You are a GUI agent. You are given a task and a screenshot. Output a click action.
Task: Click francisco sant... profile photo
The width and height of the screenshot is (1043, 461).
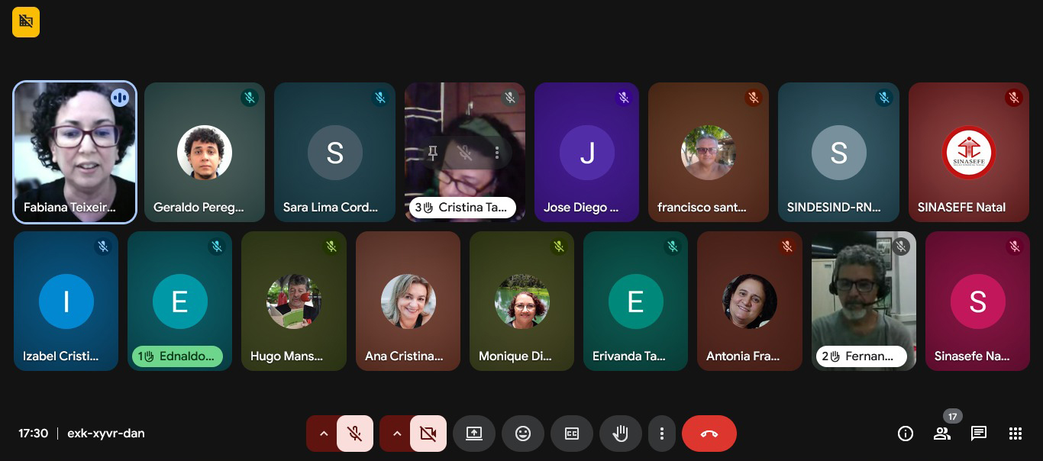(x=709, y=153)
